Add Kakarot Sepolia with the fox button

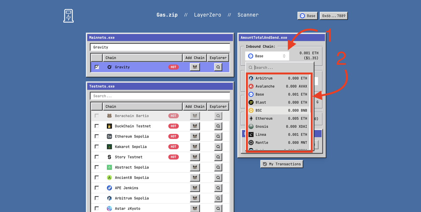pyautogui.click(x=195, y=147)
